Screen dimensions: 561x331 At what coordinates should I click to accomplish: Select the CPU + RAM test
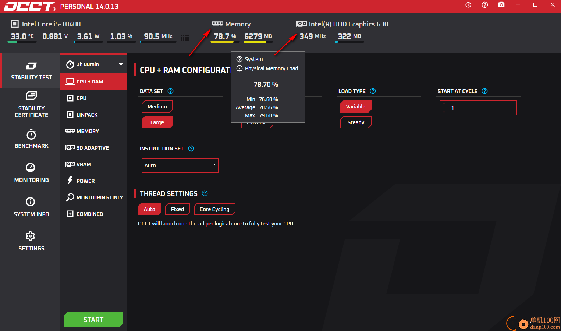[93, 82]
